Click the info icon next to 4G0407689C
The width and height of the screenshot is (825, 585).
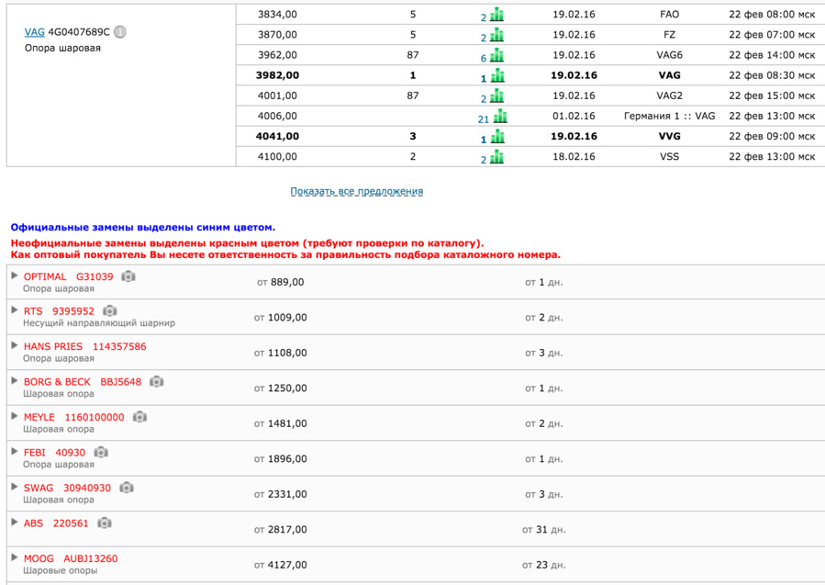click(x=120, y=32)
